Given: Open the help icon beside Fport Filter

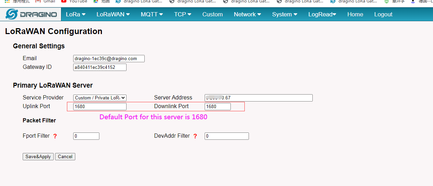Looking at the screenshot, I should [55, 136].
